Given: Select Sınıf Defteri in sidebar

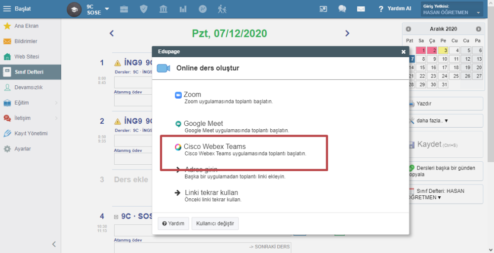Looking at the screenshot, I should pos(31,72).
